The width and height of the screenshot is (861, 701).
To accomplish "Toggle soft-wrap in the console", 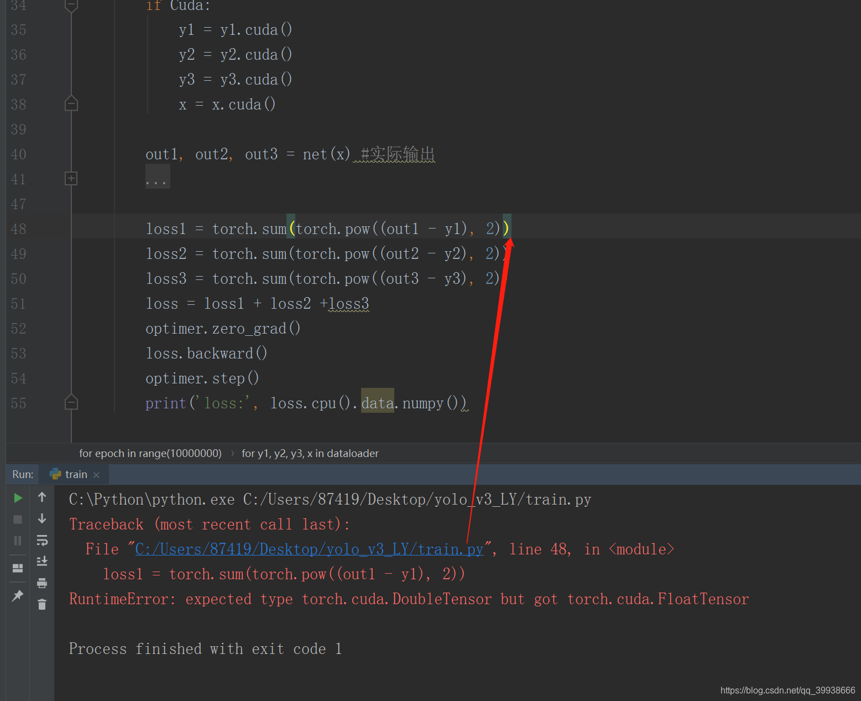I will (41, 541).
